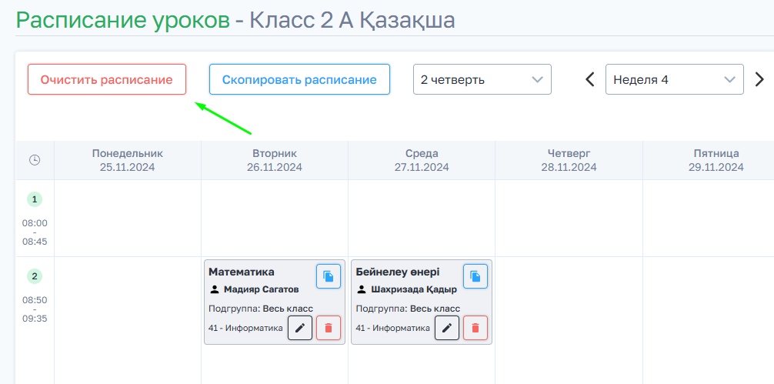Click the Класс 2 А Қазақша title text
Viewport: 774px width, 384px height.
[352, 20]
